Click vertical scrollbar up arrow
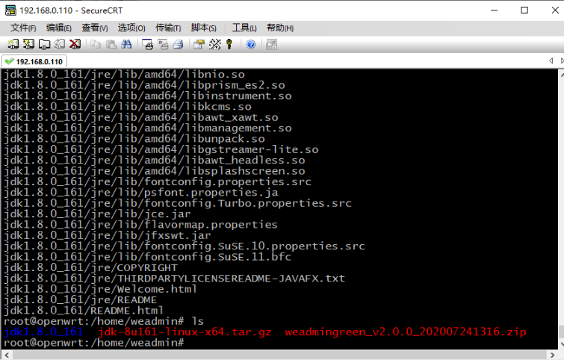 (562, 75)
